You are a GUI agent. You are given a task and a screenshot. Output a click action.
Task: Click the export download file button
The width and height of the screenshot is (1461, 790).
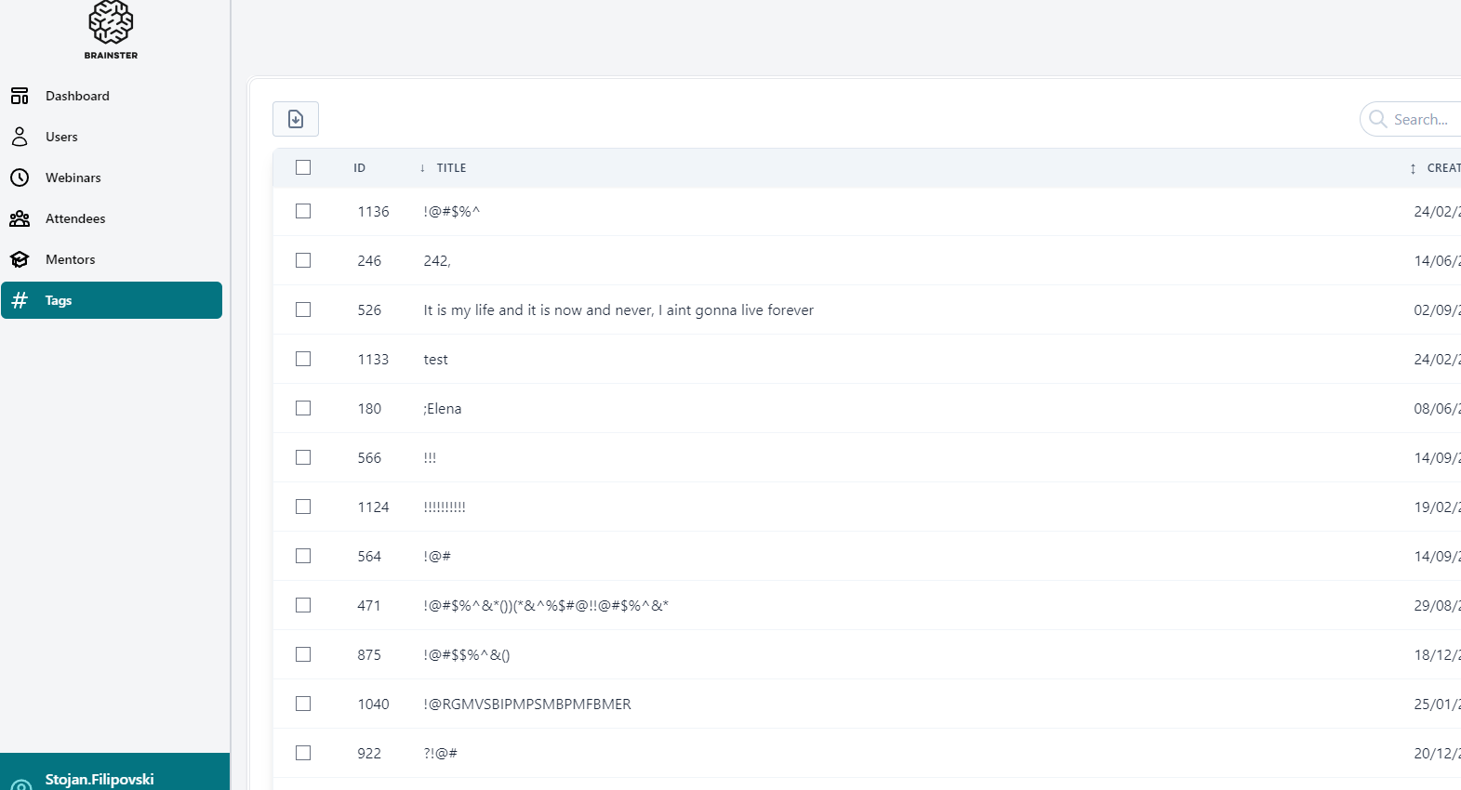(x=296, y=119)
